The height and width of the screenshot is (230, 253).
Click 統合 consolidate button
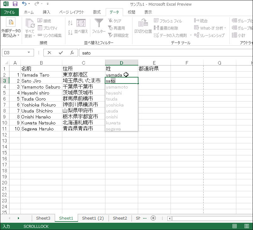[201, 20]
